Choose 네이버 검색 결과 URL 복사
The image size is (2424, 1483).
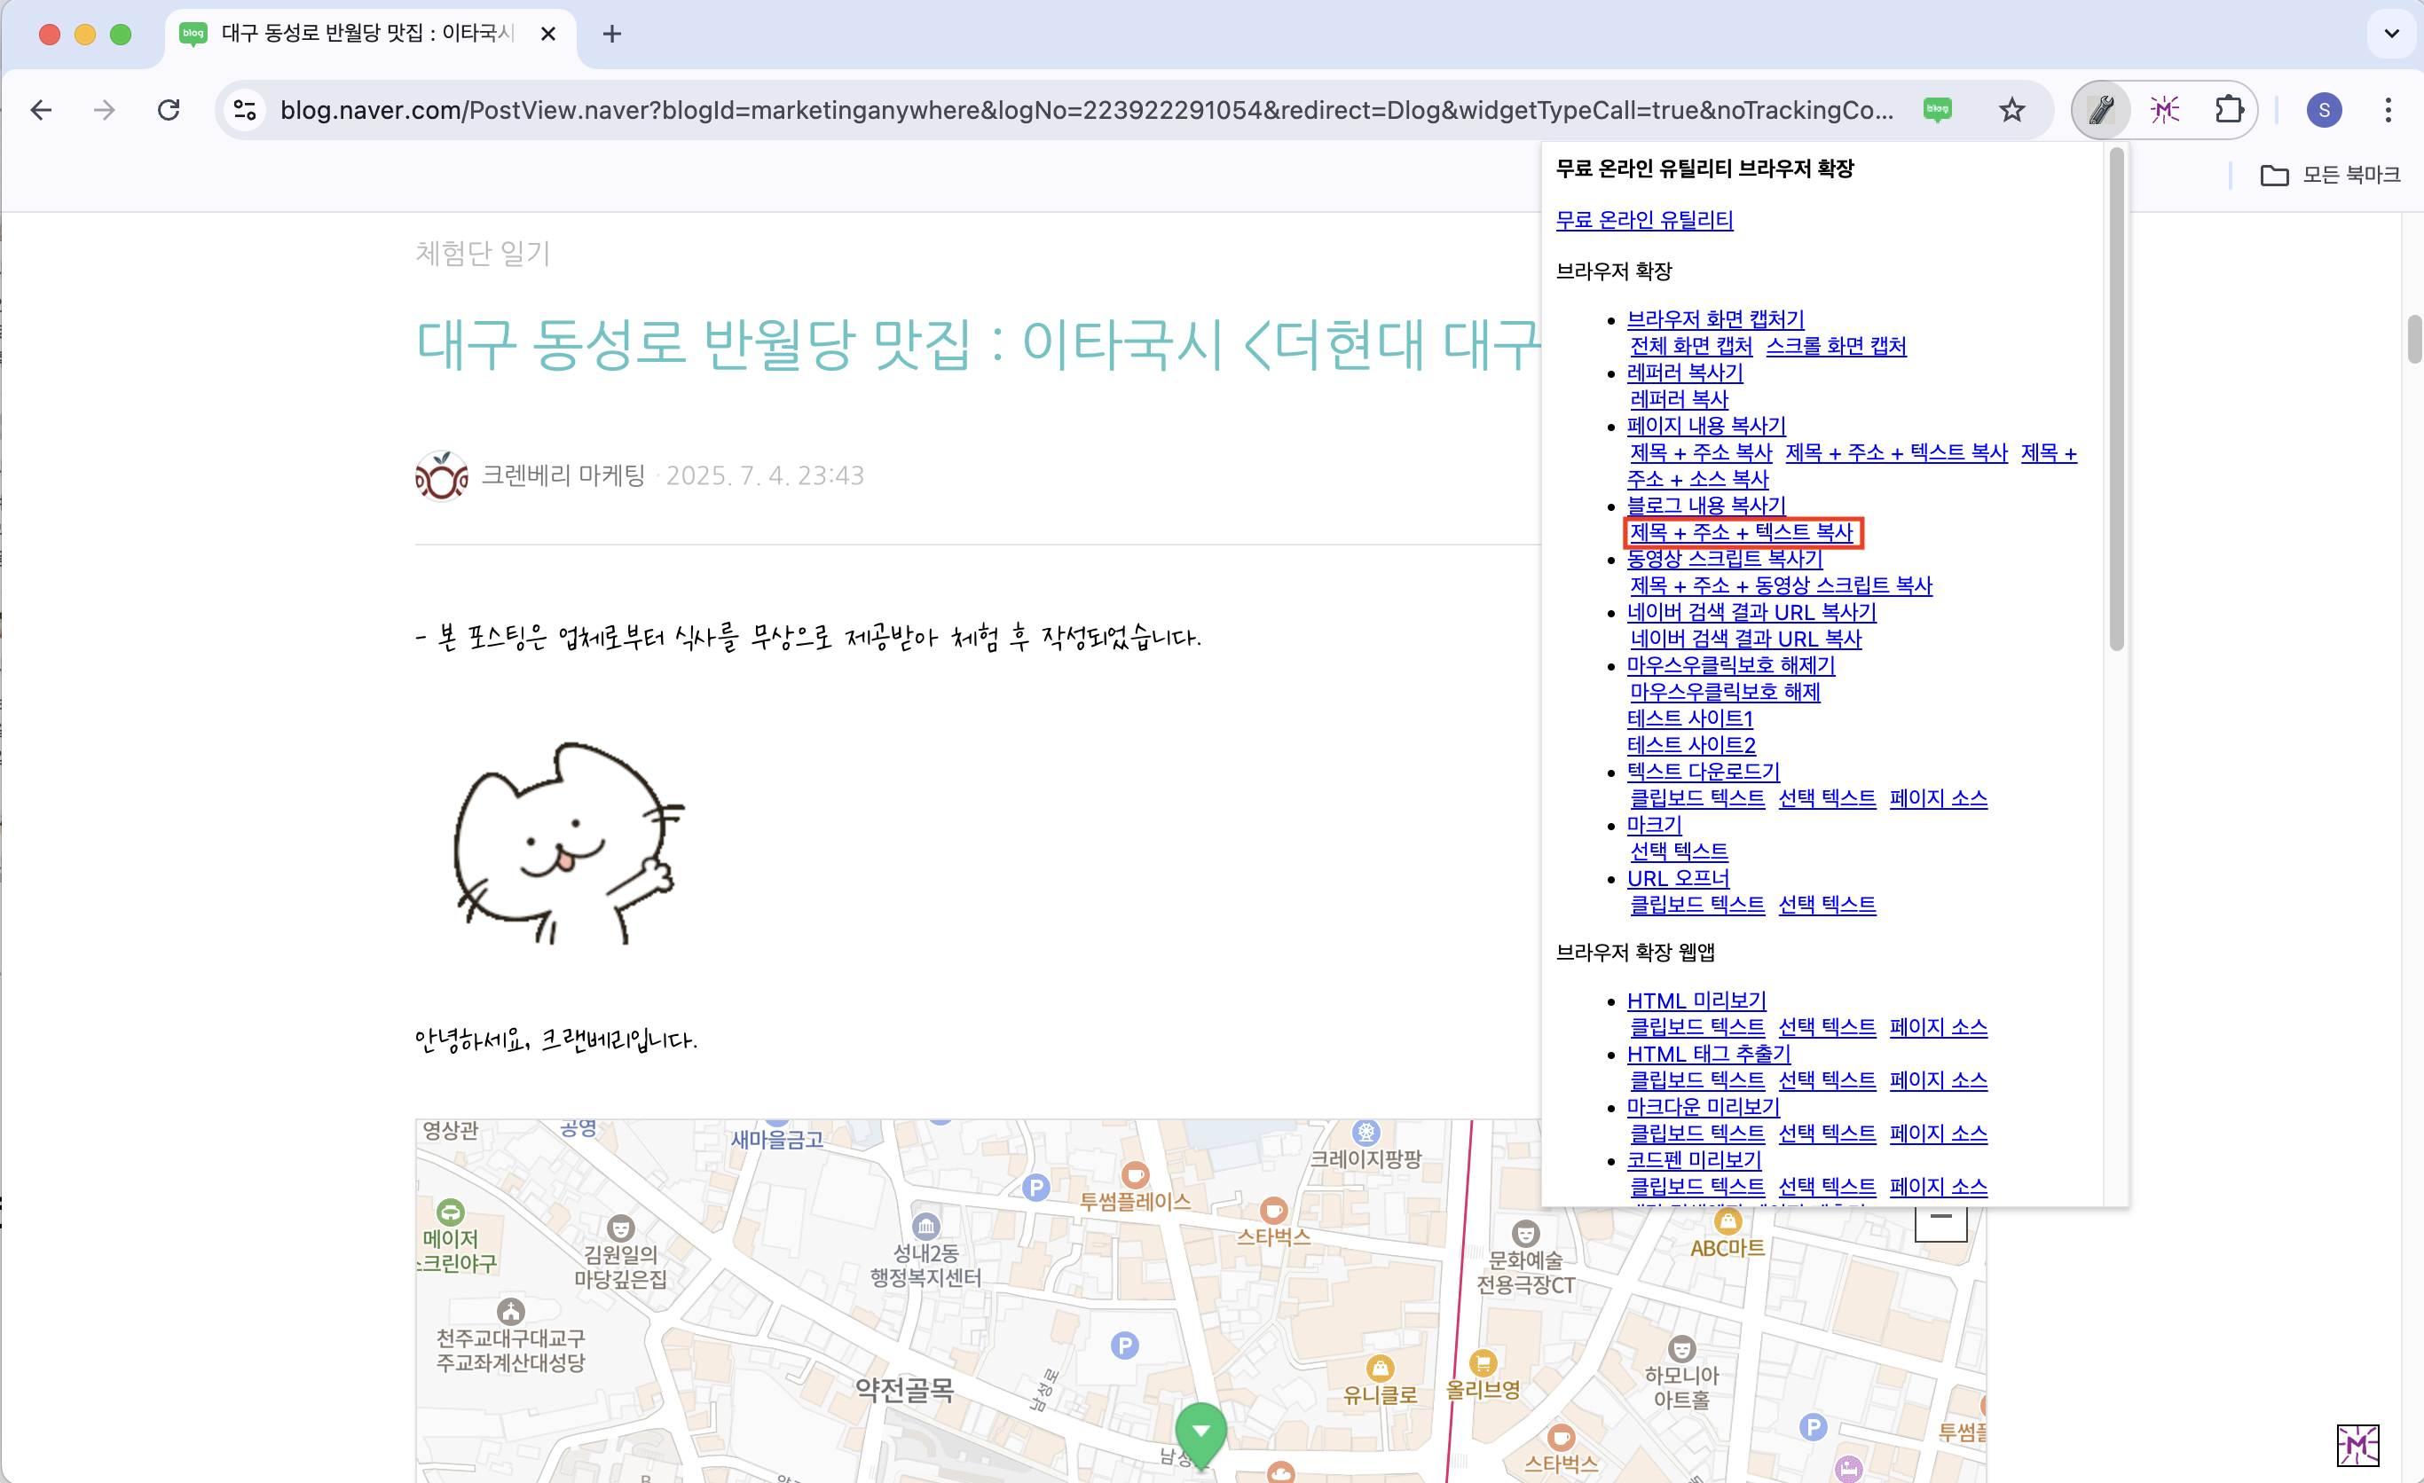(1745, 639)
